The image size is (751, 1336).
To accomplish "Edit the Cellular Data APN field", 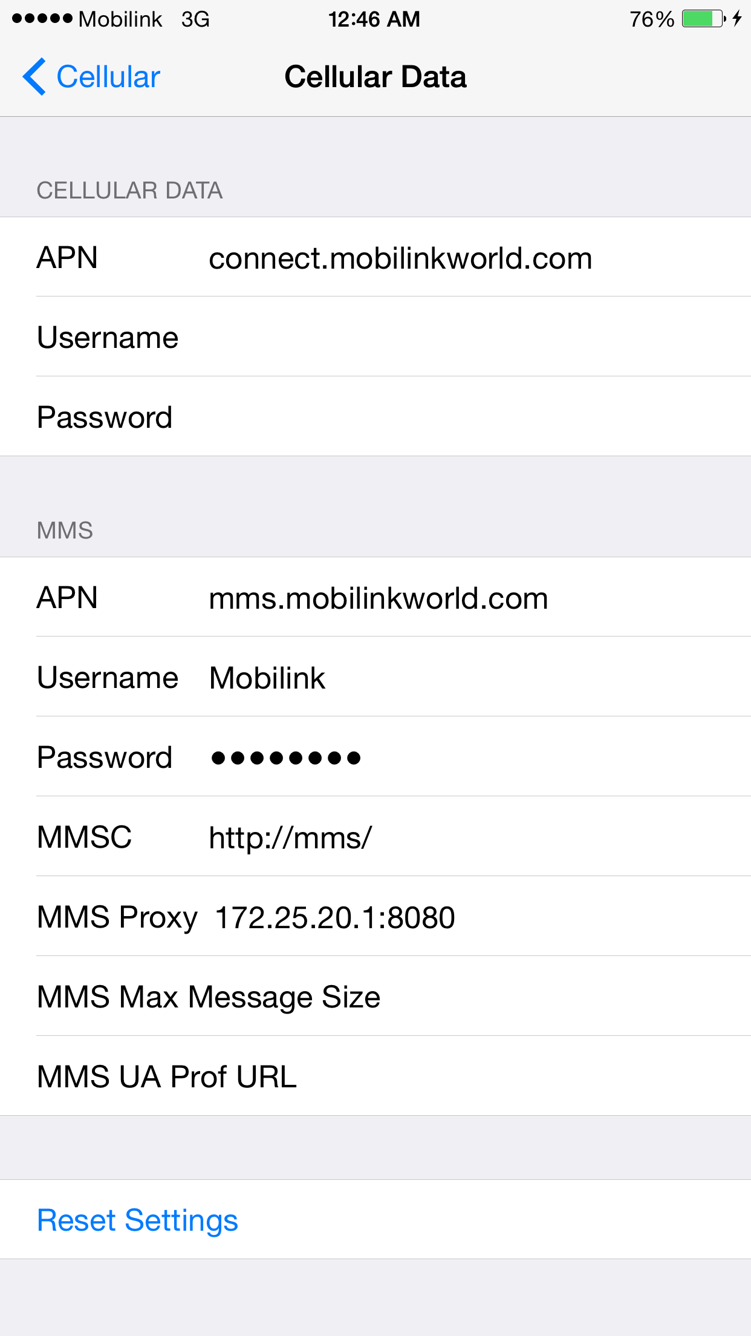I will point(375,257).
